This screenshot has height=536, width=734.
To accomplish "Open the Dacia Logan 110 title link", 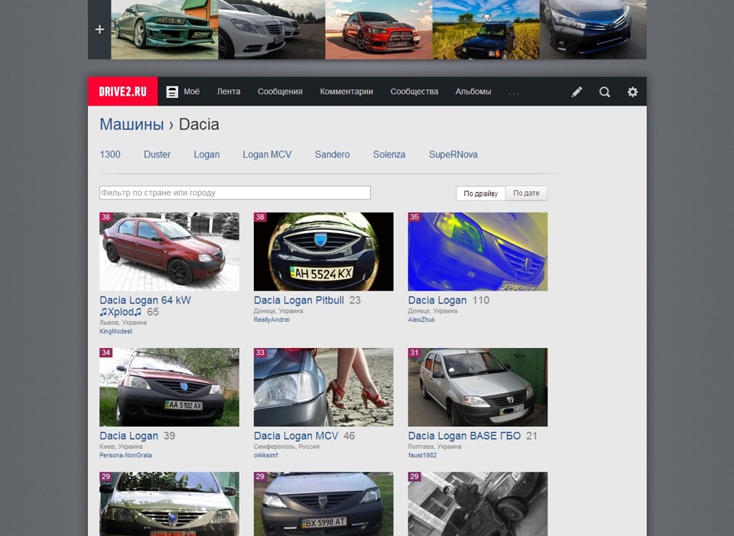I will click(437, 300).
